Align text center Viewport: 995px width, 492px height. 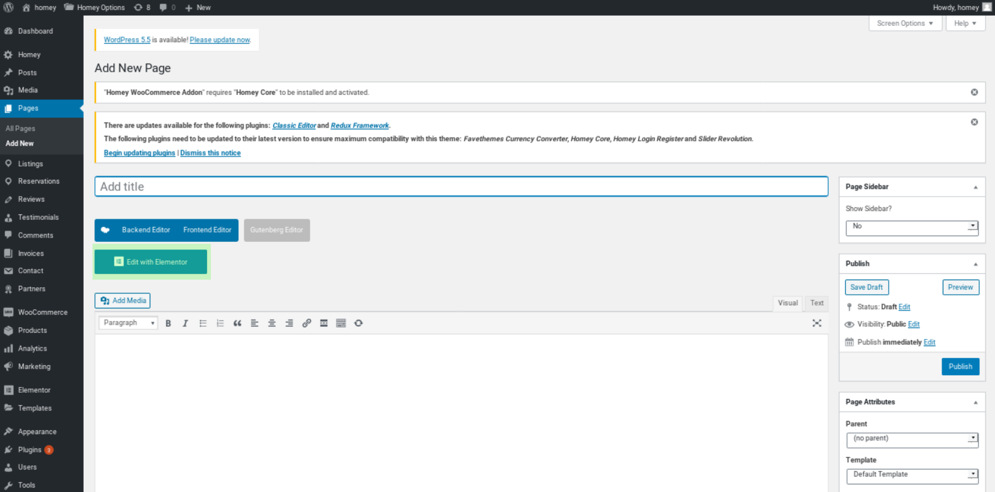click(272, 323)
